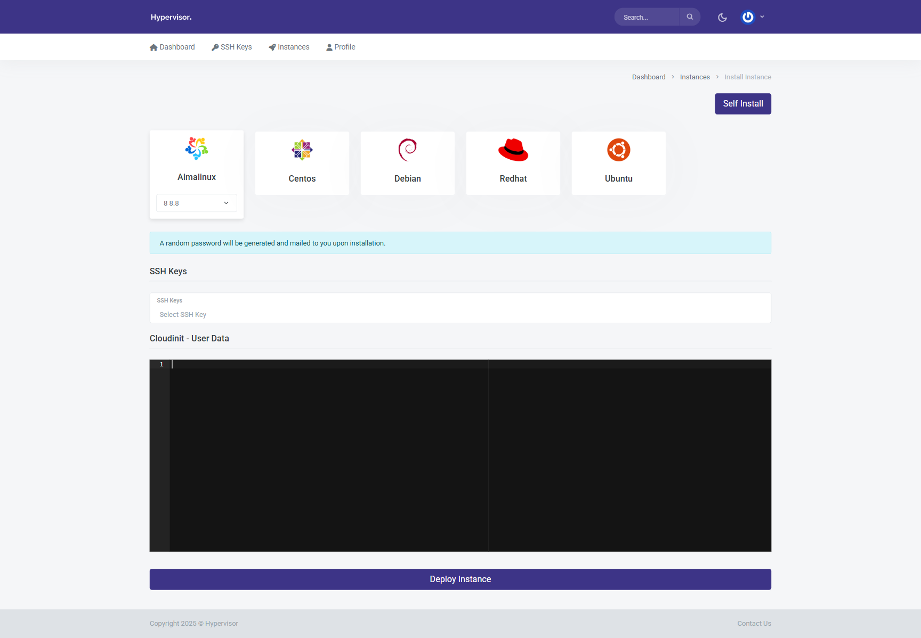Open the Select SSH Key field
921x638 pixels.
[461, 308]
